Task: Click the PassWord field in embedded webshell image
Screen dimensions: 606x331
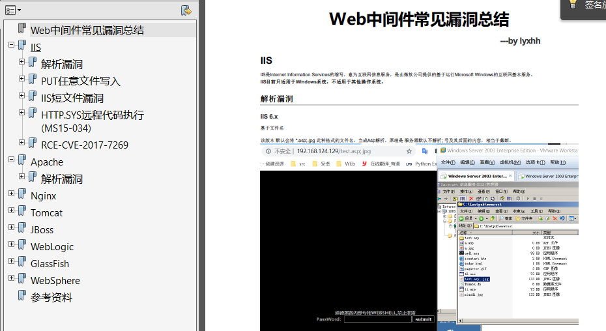Action: [x=377, y=319]
